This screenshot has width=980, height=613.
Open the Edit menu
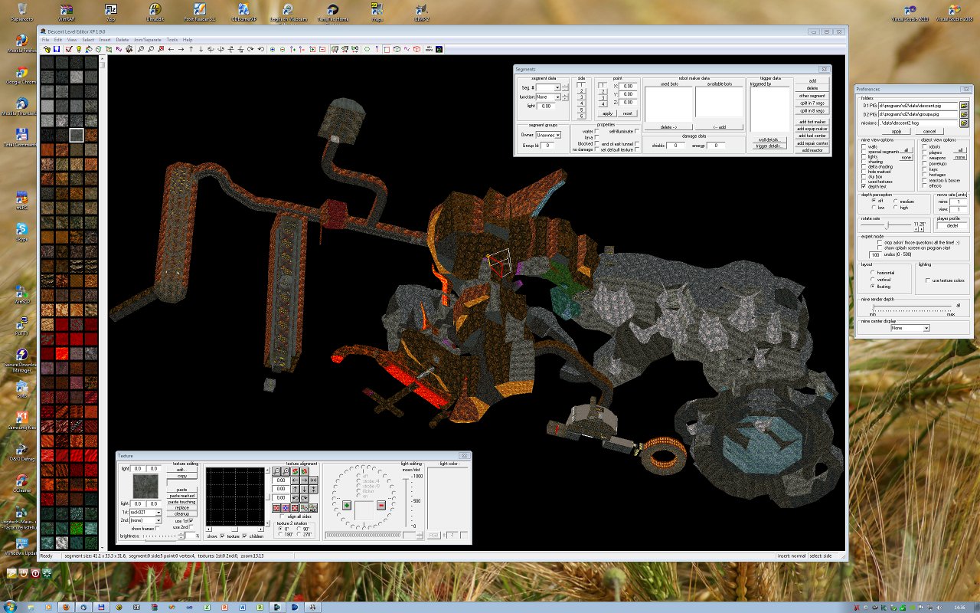point(57,40)
